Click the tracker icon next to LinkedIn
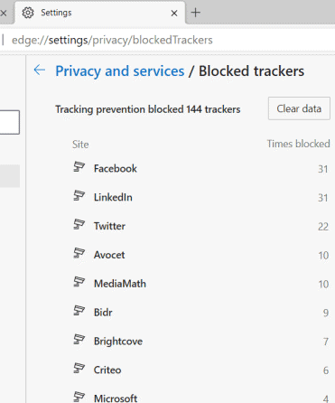The width and height of the screenshot is (335, 403). pyautogui.click(x=79, y=195)
